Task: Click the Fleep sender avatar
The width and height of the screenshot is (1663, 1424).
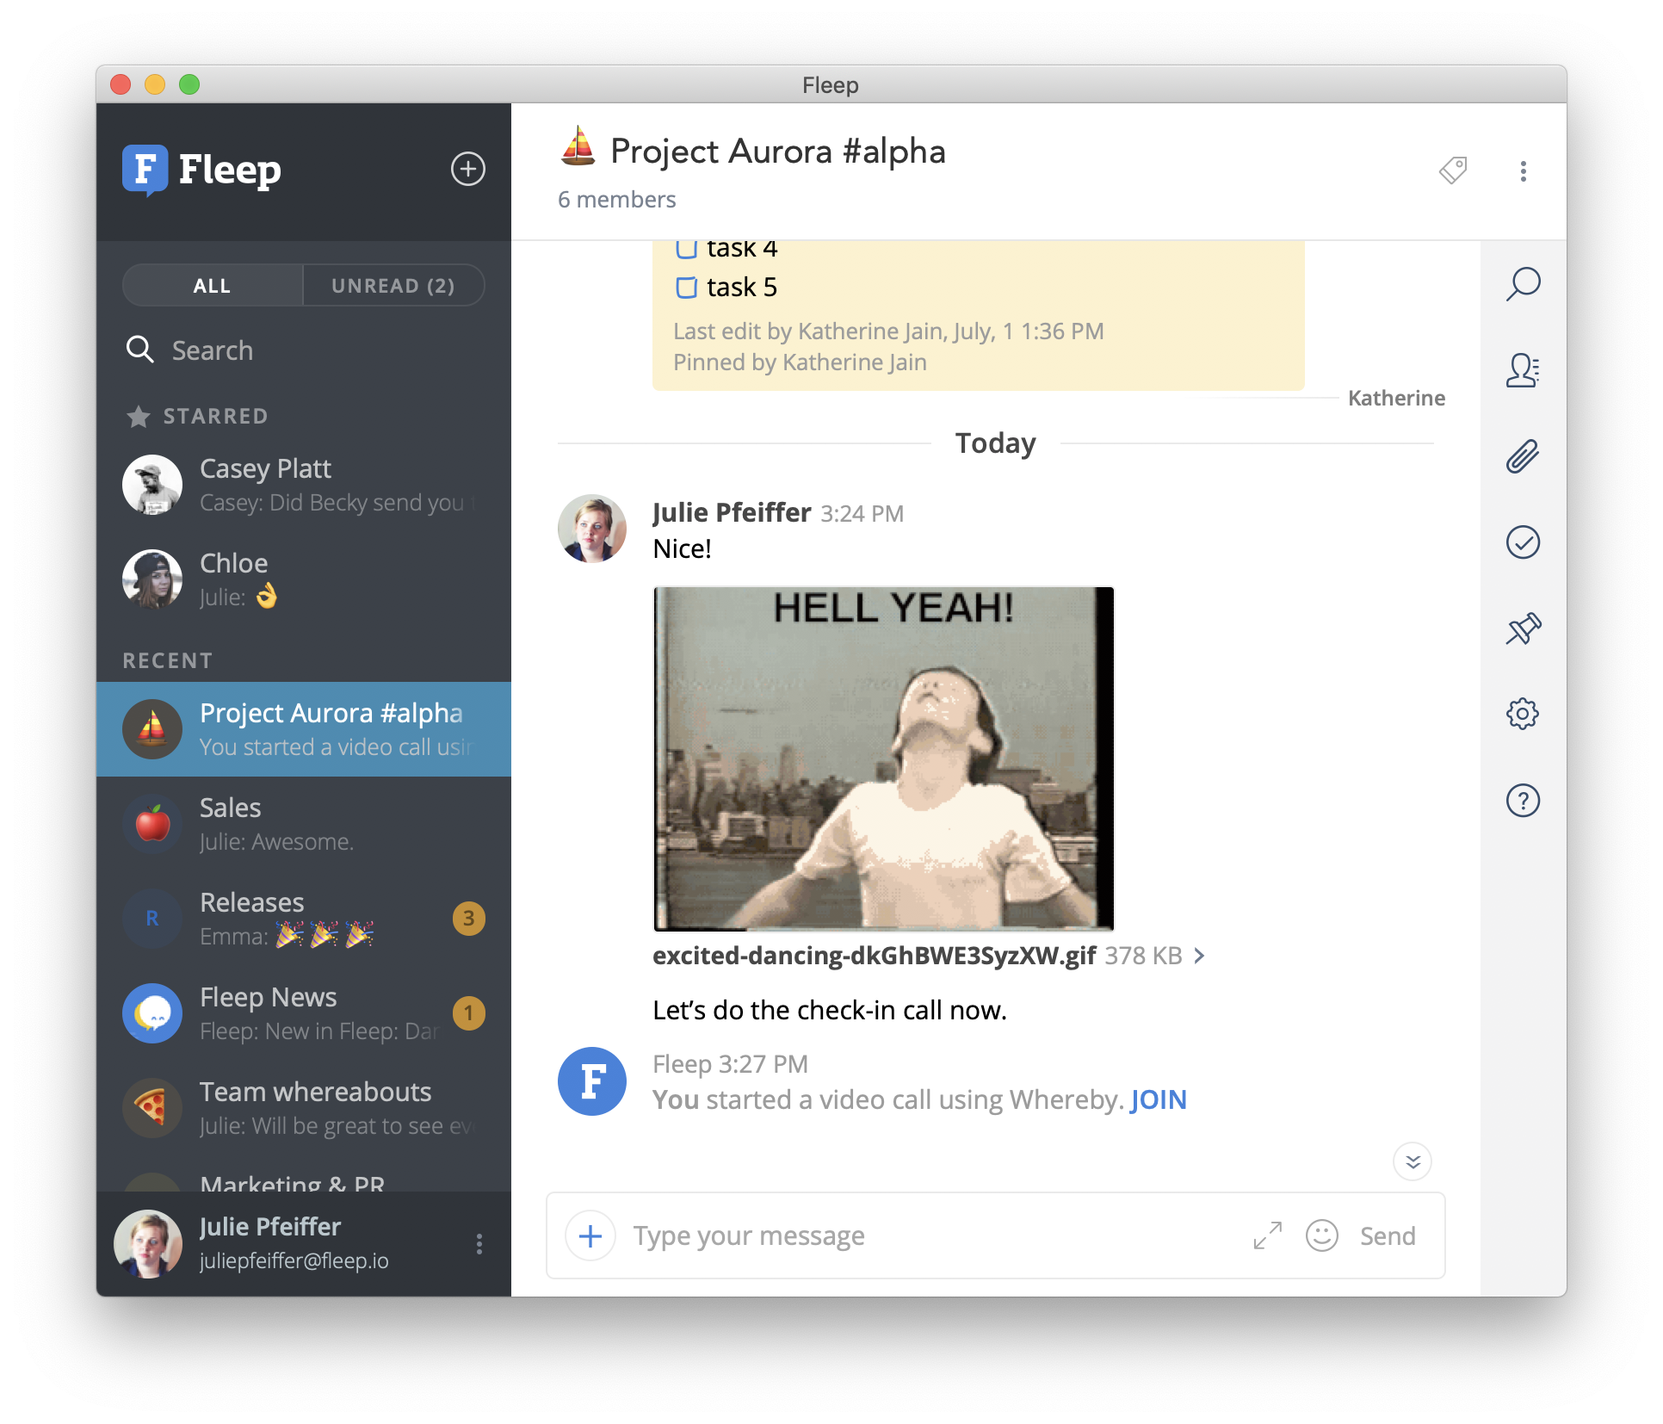Action: tap(592, 1081)
